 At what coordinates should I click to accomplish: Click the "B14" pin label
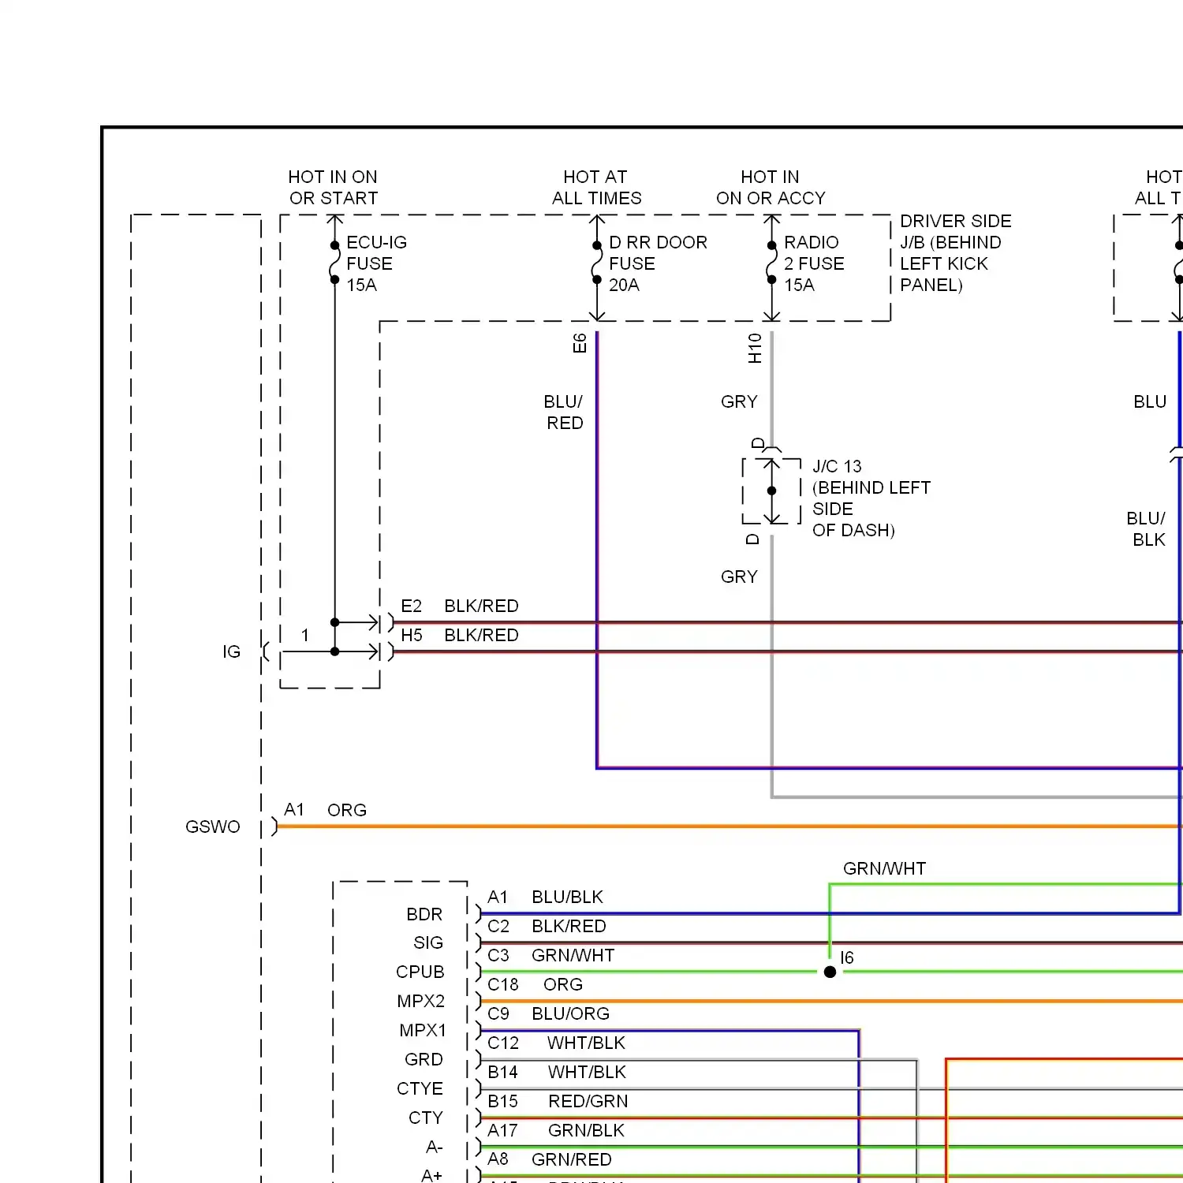point(502,1073)
